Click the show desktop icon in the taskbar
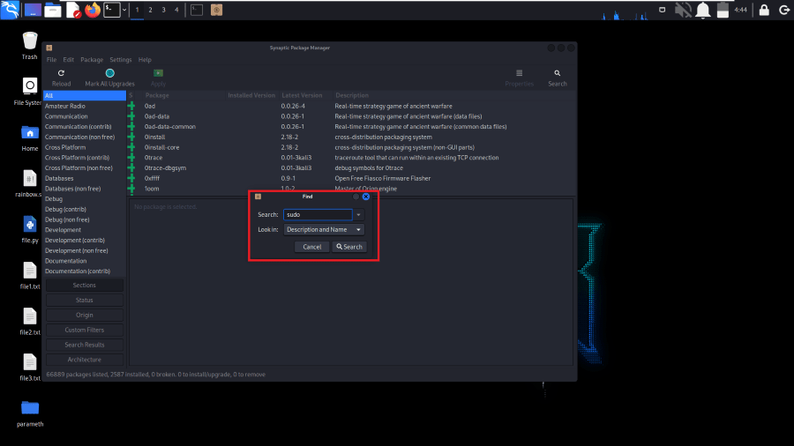The height and width of the screenshot is (446, 794). pyautogui.click(x=33, y=10)
